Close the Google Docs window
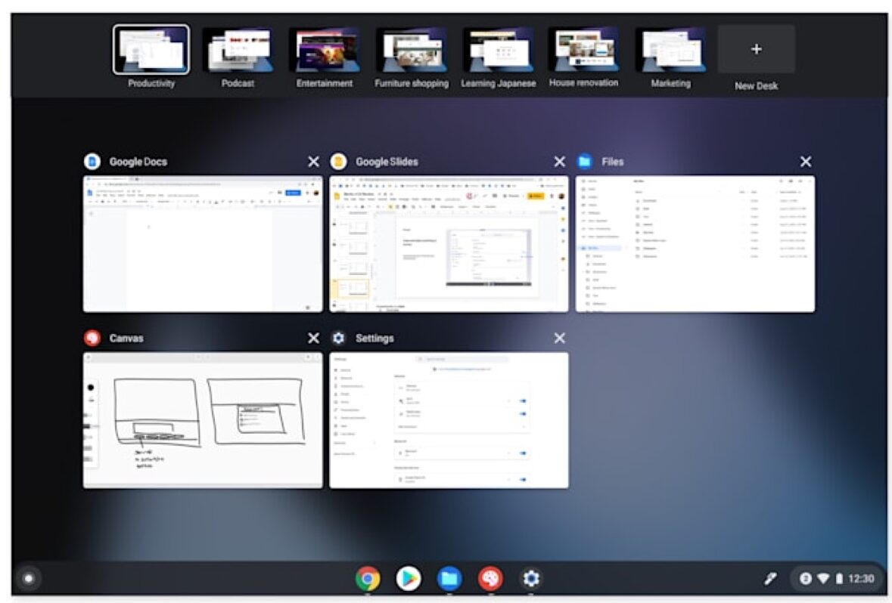The image size is (892, 603). (313, 162)
